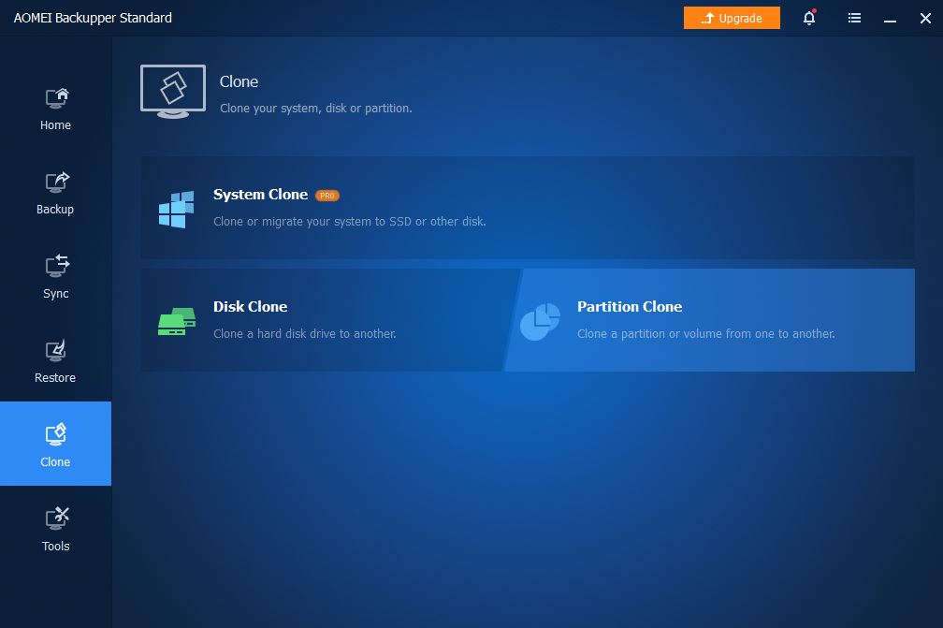Click the Windows logo System Clone icon
Viewport: 943px width, 628px height.
176,210
